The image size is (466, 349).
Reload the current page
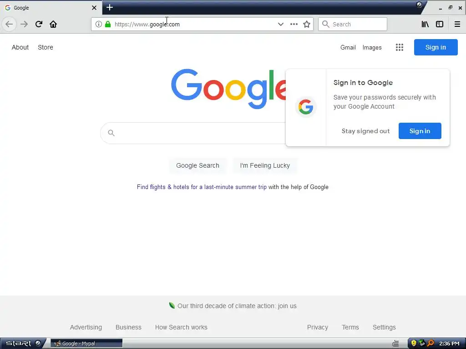coord(39,24)
